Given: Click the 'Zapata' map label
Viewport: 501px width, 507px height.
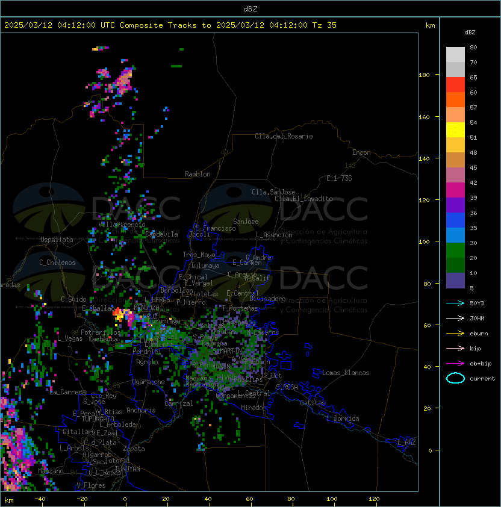Looking at the screenshot, I should pyautogui.click(x=134, y=449).
